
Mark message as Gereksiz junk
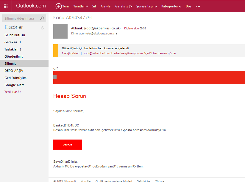[121, 7]
